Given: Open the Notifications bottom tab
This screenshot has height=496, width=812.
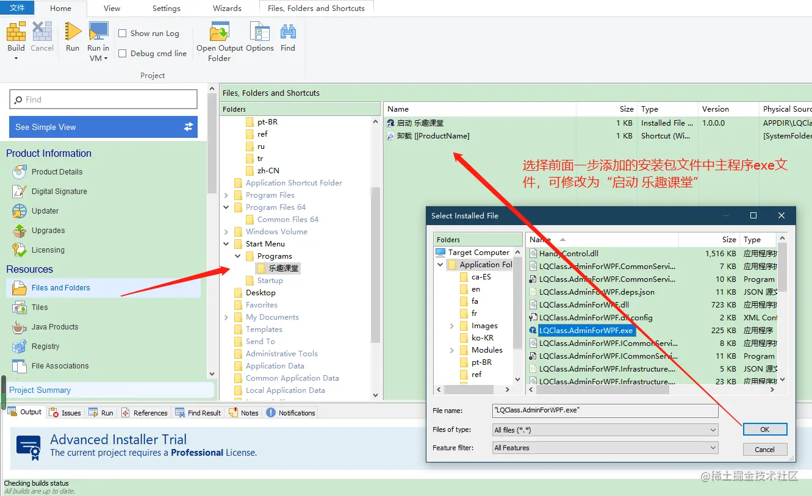Looking at the screenshot, I should point(291,413).
